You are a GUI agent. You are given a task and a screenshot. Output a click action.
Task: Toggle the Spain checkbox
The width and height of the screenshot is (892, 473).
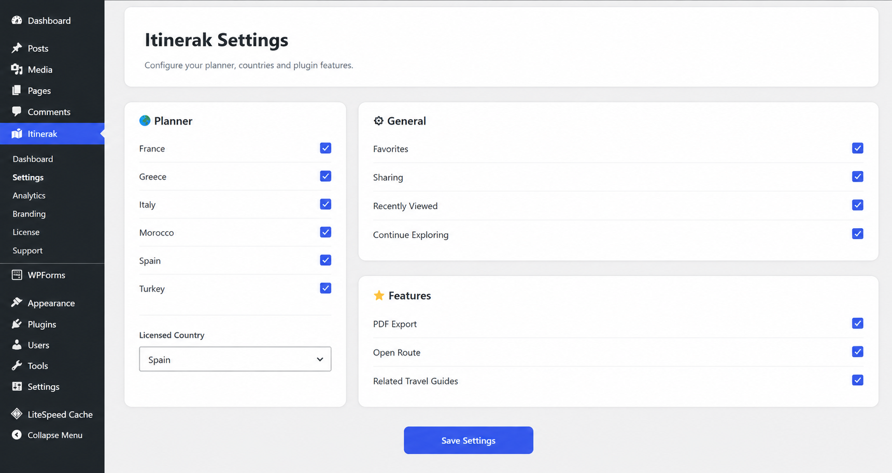(325, 260)
